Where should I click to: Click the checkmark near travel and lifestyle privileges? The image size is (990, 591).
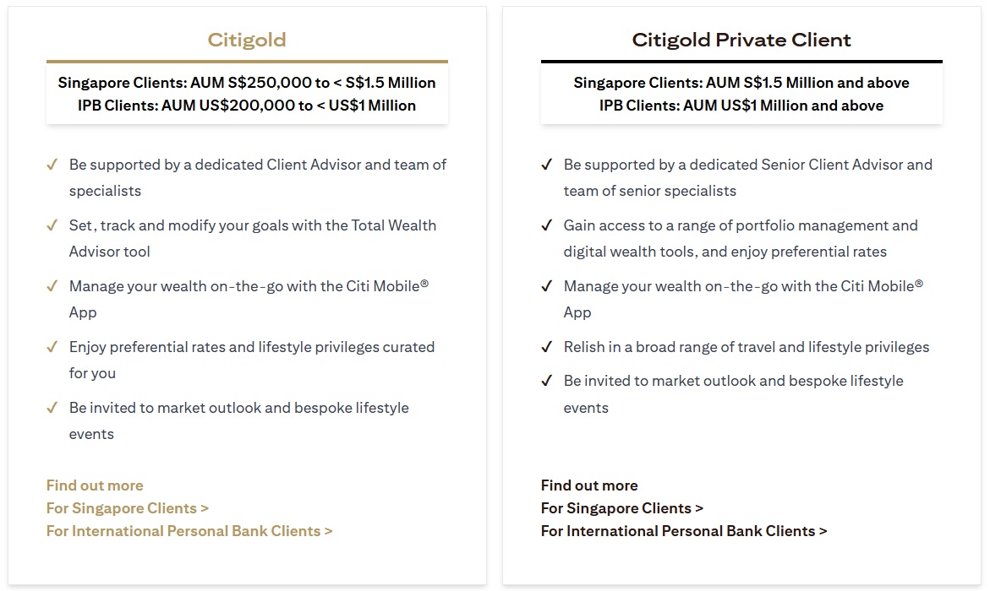(x=547, y=347)
